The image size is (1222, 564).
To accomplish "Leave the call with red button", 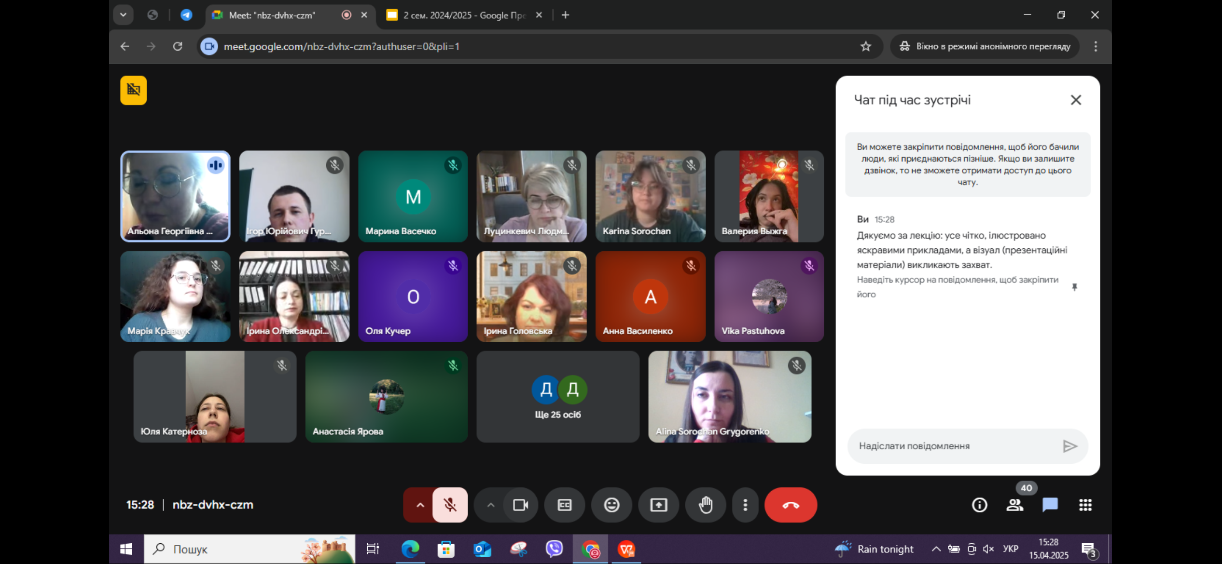I will click(790, 505).
